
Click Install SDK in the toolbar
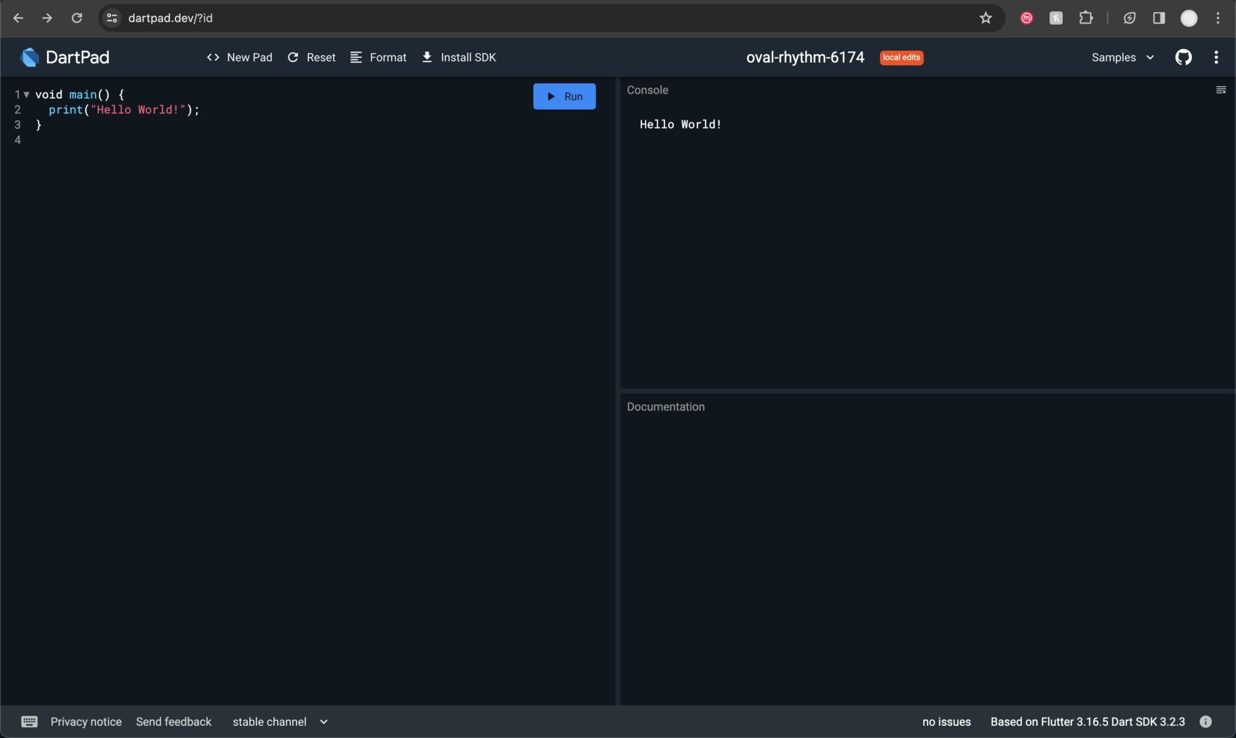[x=459, y=57]
